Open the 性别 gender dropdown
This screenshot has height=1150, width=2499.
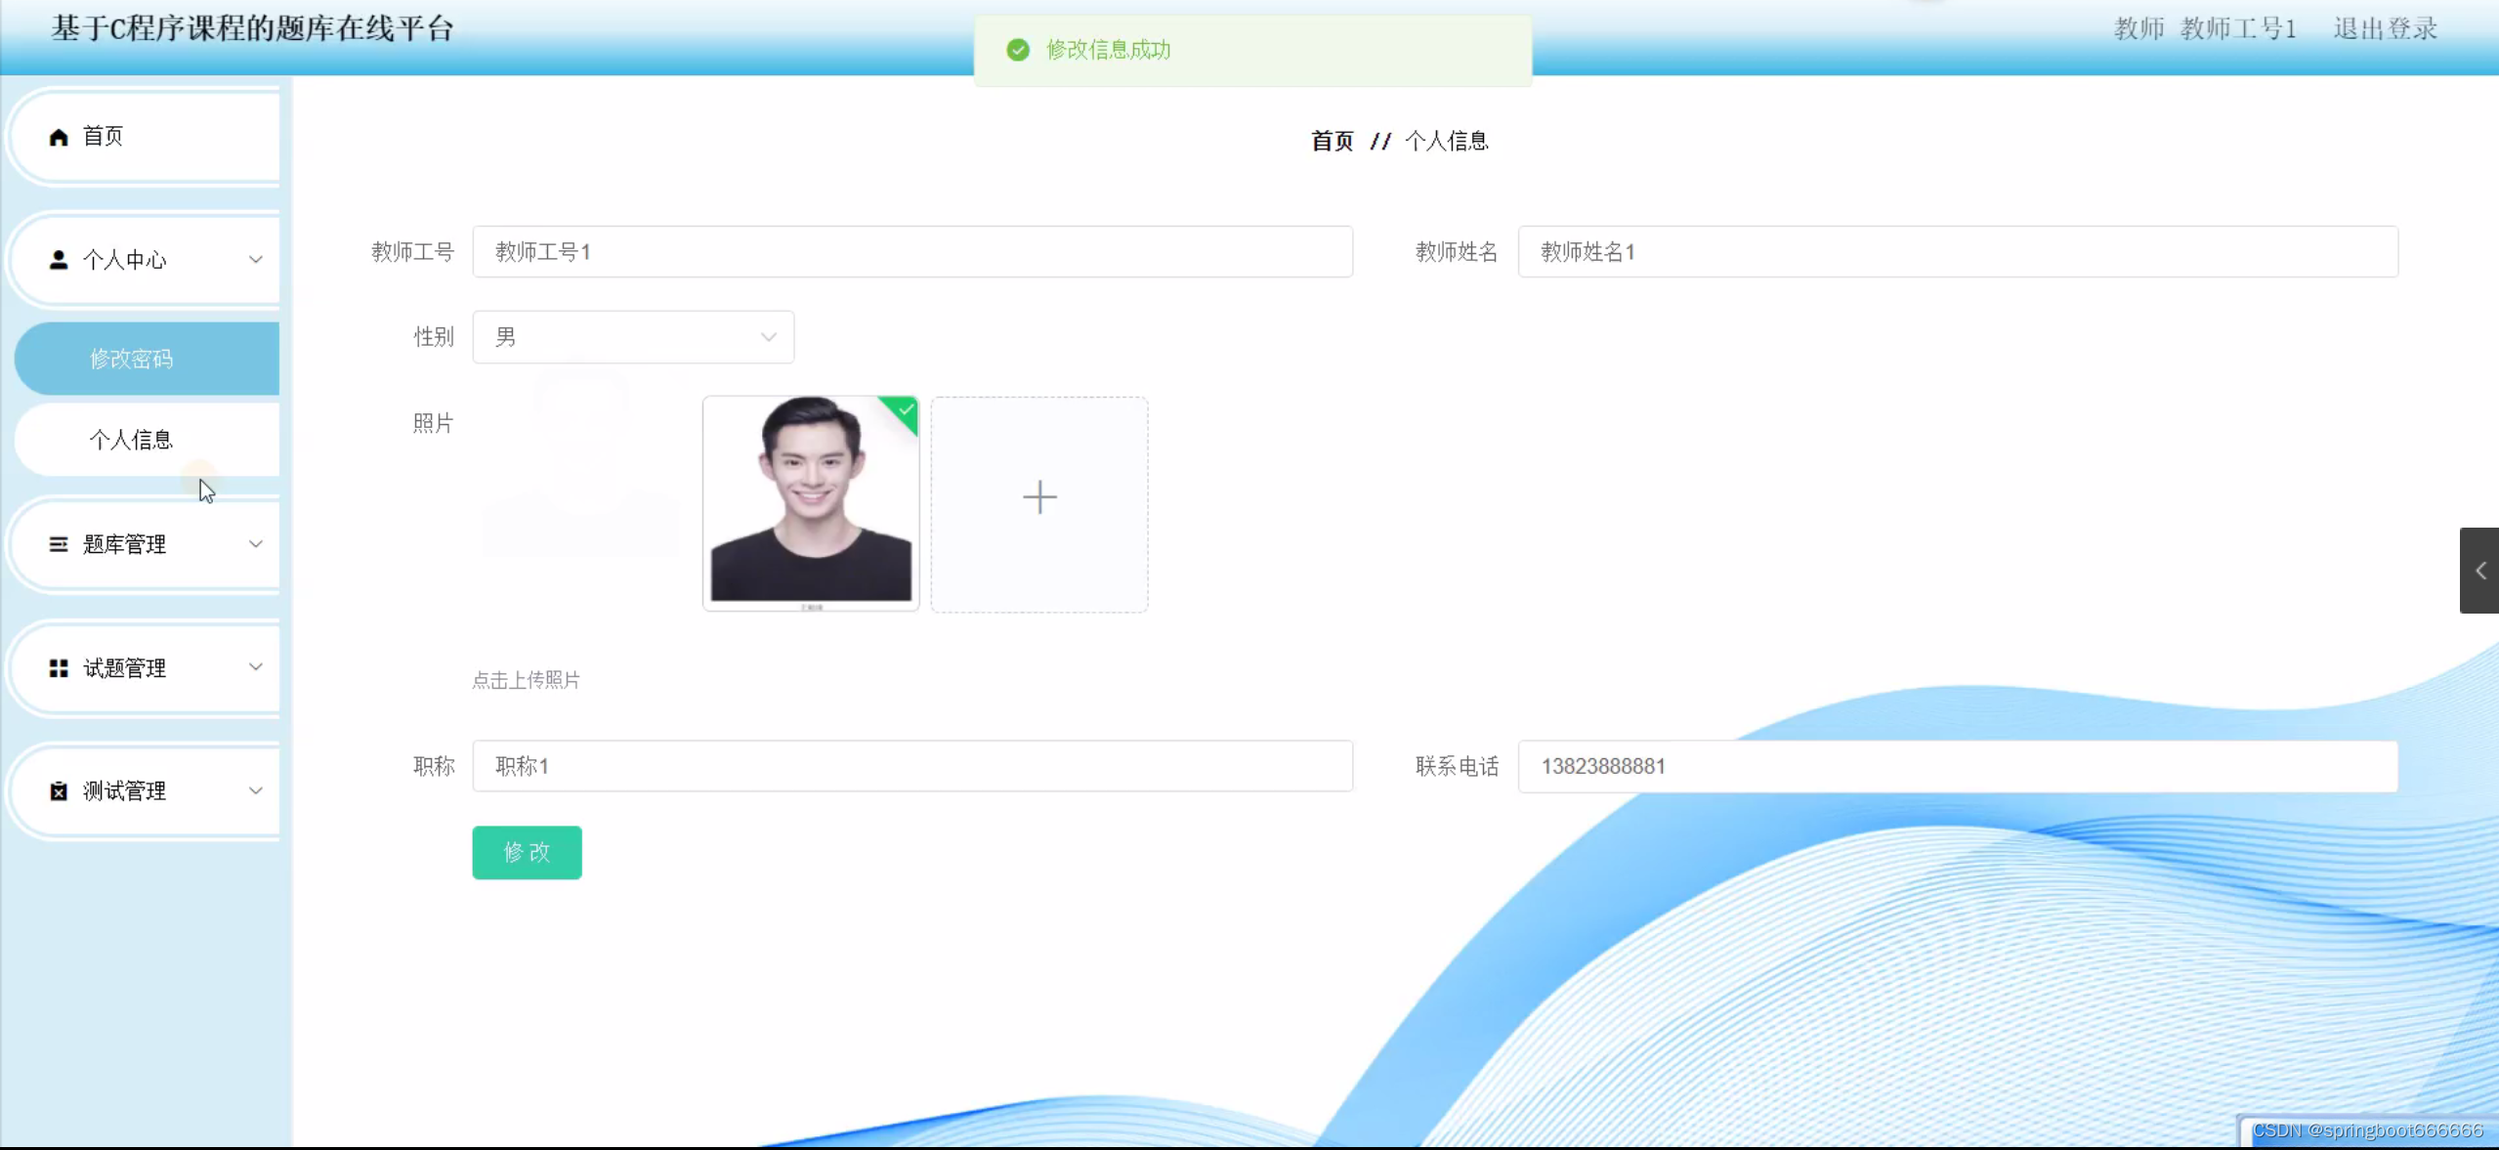tap(633, 337)
